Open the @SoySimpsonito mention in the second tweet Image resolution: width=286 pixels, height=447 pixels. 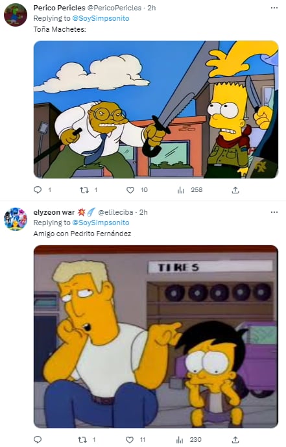point(101,223)
